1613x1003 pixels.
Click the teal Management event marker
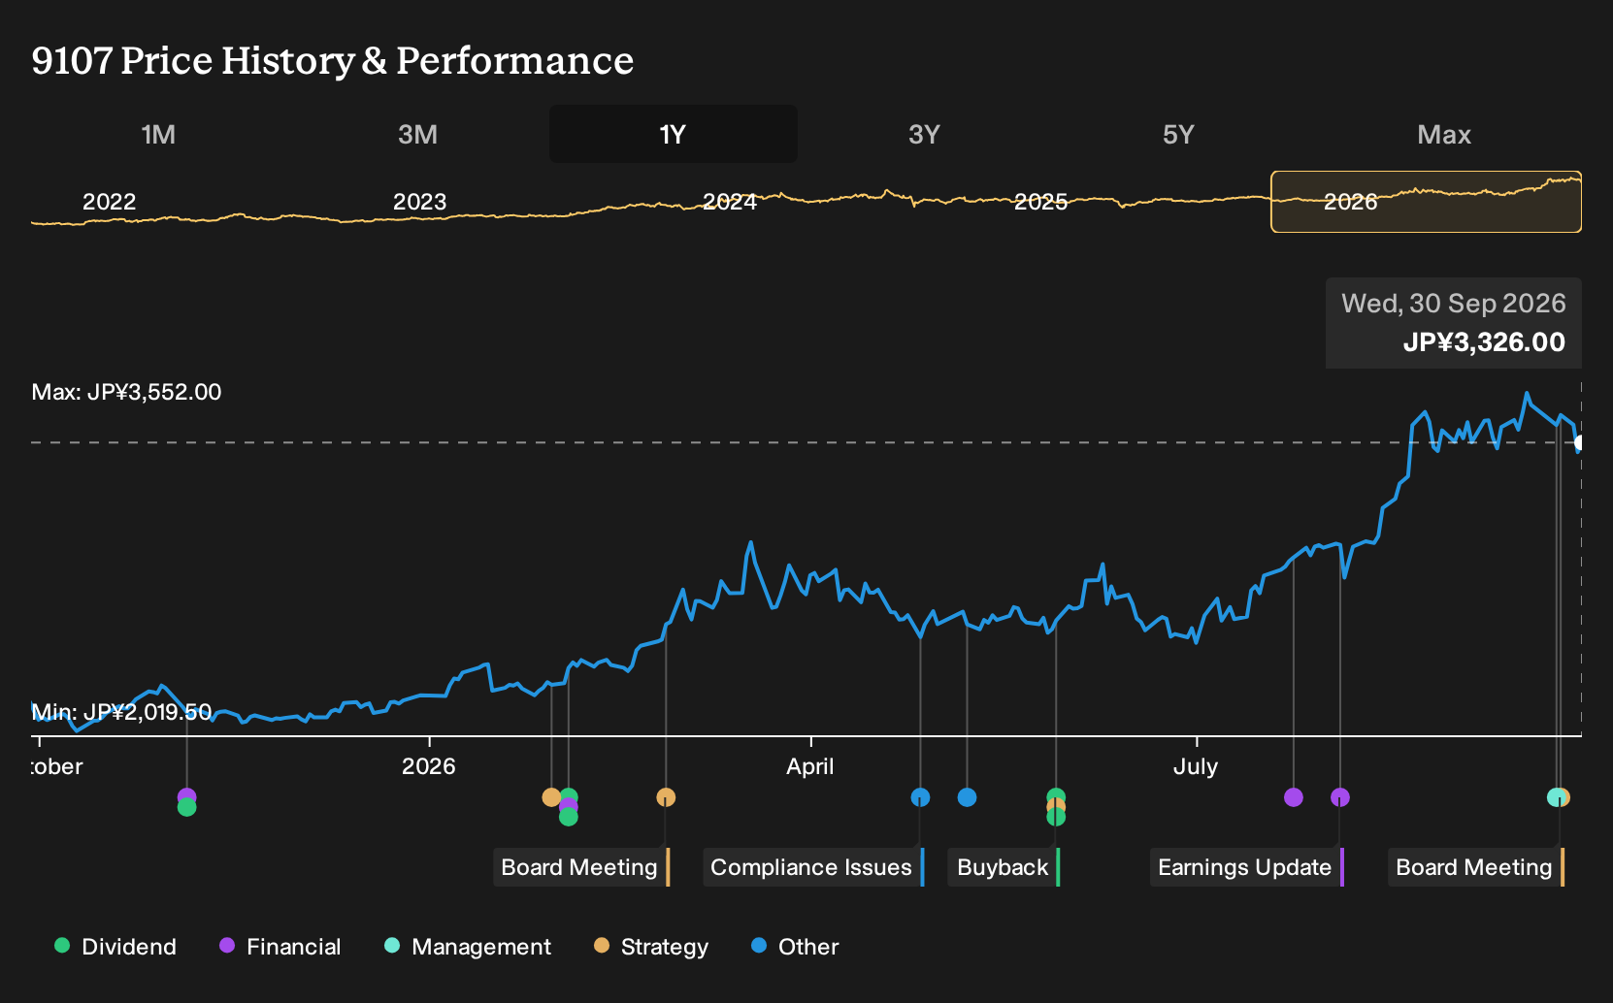click(1556, 797)
